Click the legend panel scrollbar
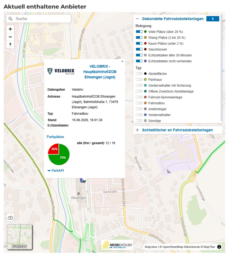227x257 pixels. click(221, 69)
